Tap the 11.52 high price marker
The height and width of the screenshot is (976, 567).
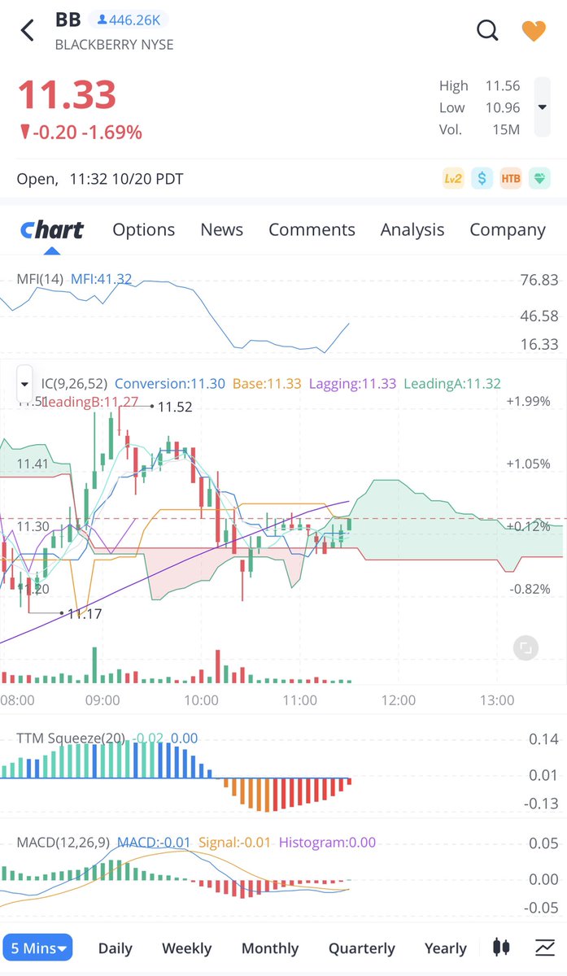click(175, 407)
